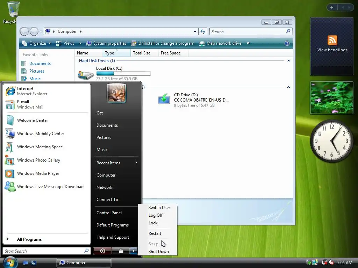Click the CD Drive (D:) icon
Screen dimensions: 358x268
point(164,99)
